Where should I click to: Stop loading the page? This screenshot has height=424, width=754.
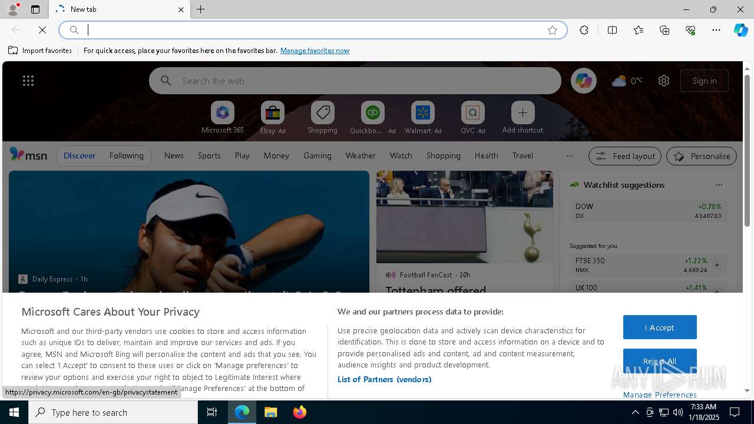[x=42, y=30]
